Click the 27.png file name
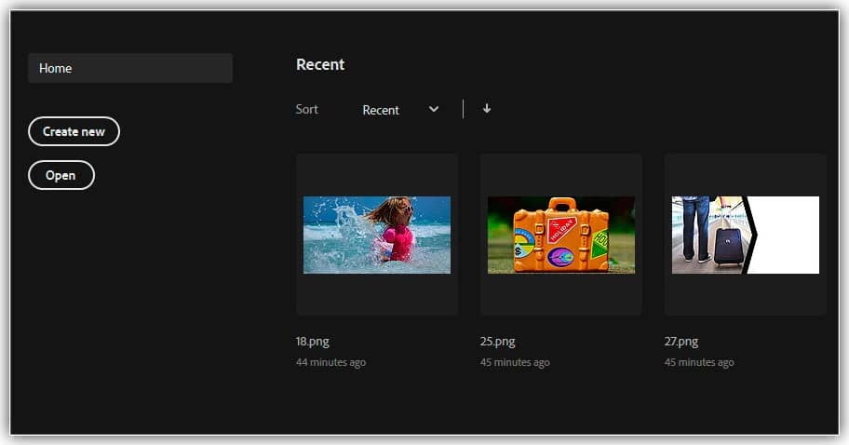849x445 pixels. coord(681,342)
